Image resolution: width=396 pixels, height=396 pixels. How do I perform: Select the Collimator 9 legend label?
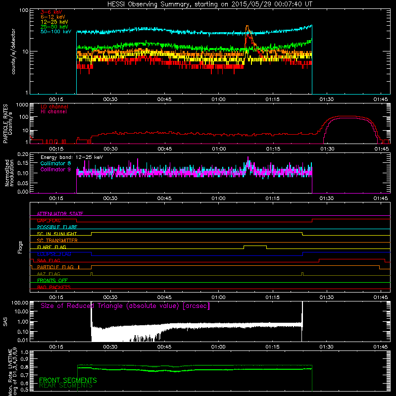55,169
